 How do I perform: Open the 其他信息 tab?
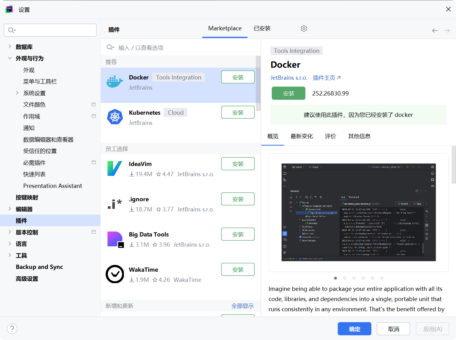359,136
